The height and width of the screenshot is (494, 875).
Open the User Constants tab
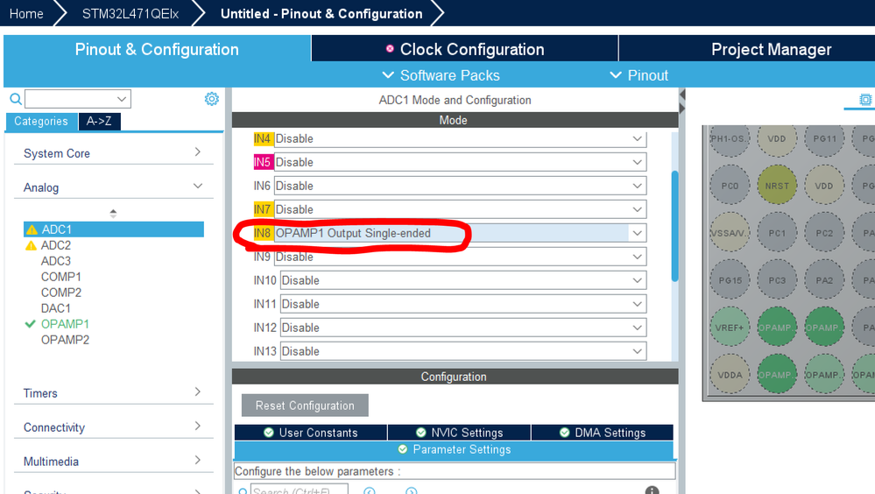click(x=311, y=433)
